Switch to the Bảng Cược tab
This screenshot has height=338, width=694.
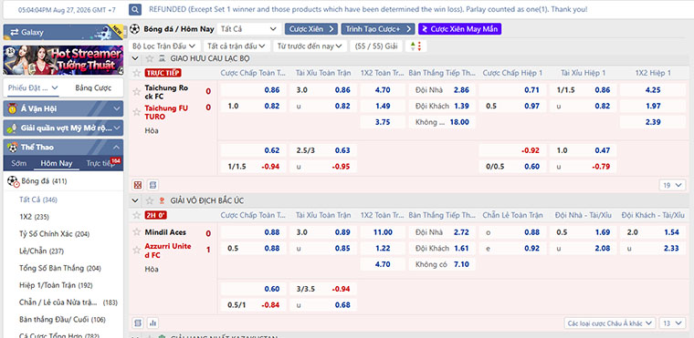point(93,88)
